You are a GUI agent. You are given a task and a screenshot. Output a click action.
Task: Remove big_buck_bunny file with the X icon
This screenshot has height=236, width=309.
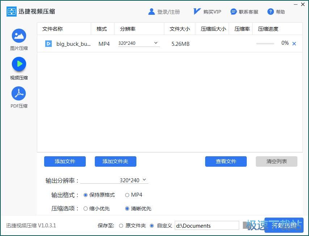294,44
